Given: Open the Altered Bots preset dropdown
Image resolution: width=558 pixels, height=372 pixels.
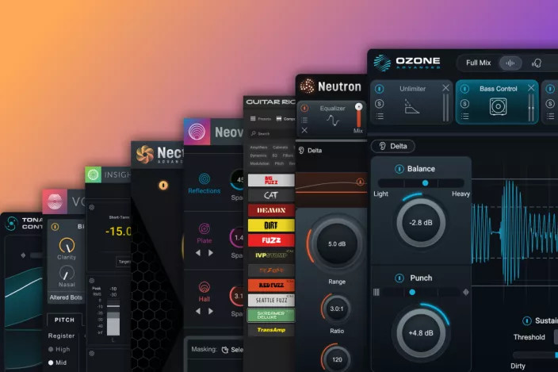Looking at the screenshot, I should point(65,297).
